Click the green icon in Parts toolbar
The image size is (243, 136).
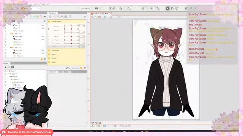point(38,17)
